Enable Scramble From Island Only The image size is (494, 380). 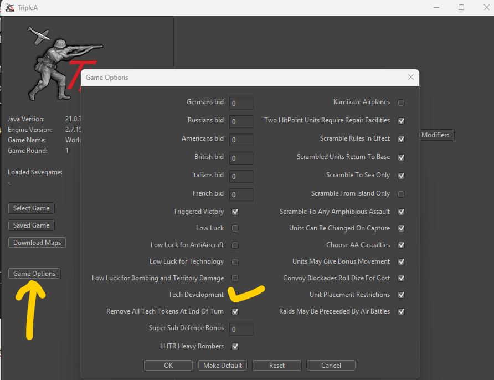coord(401,194)
